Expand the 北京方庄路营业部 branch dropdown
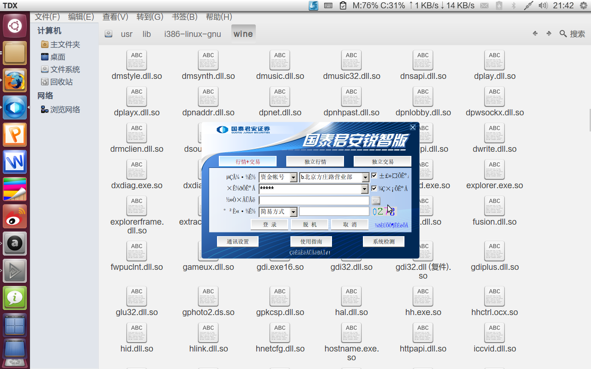This screenshot has width=591, height=369. click(x=365, y=177)
